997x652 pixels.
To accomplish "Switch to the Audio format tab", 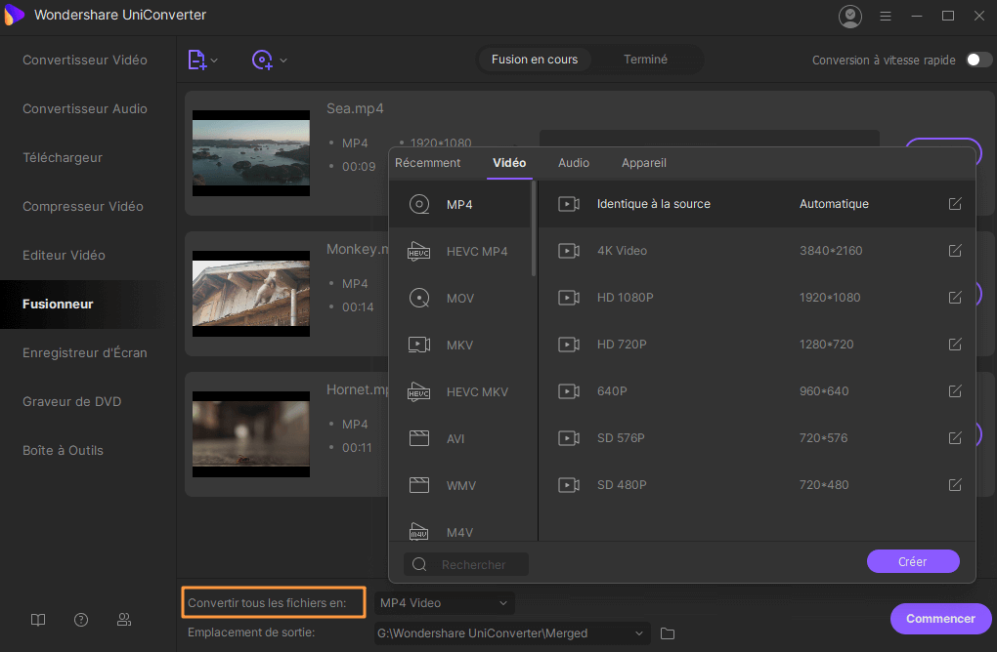I will coord(574,163).
